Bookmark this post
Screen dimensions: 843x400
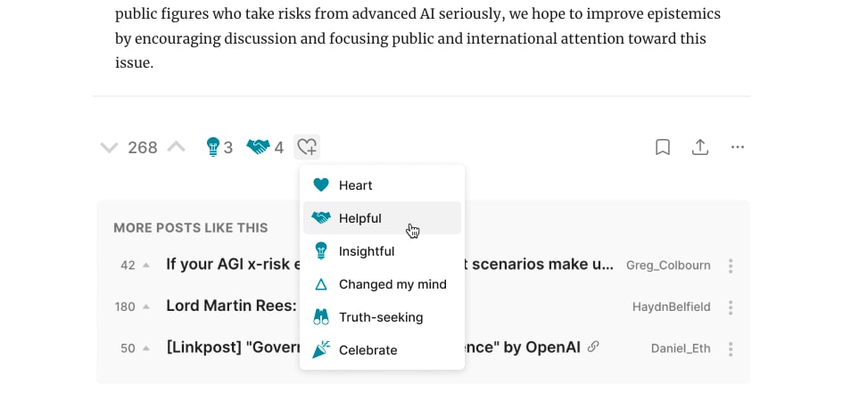663,147
